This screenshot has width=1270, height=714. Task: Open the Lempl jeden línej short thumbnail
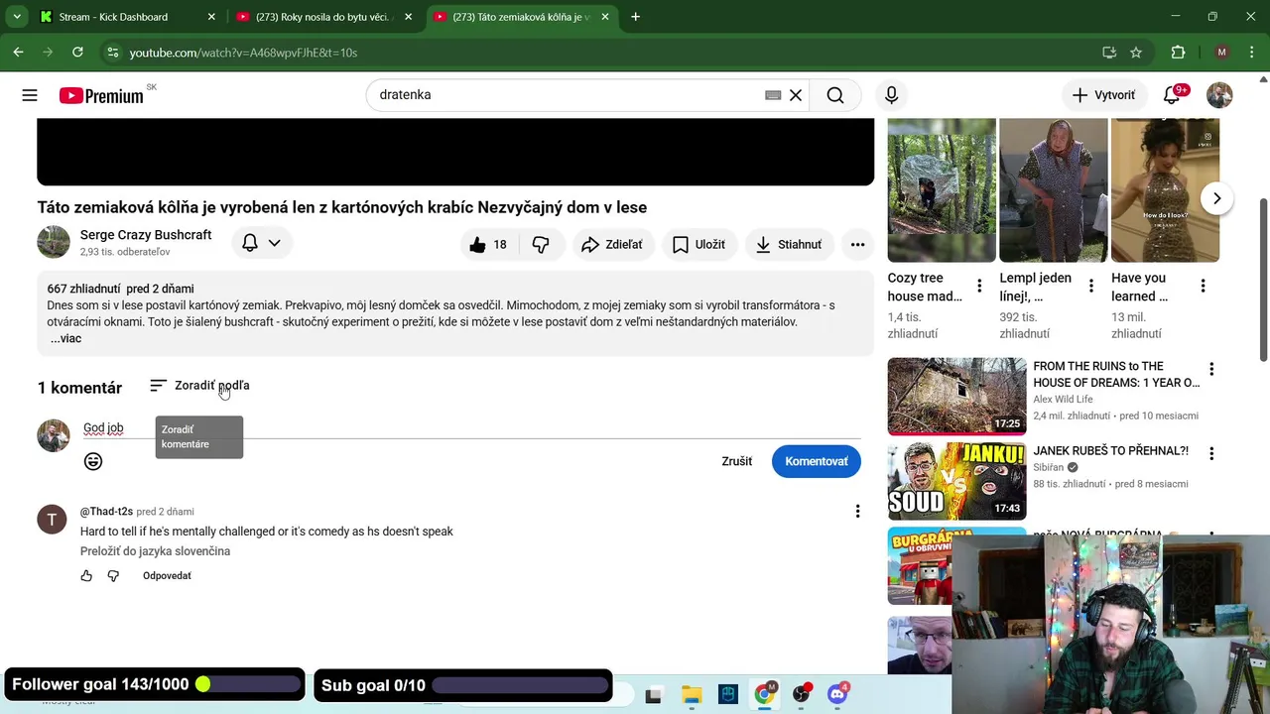click(1053, 190)
